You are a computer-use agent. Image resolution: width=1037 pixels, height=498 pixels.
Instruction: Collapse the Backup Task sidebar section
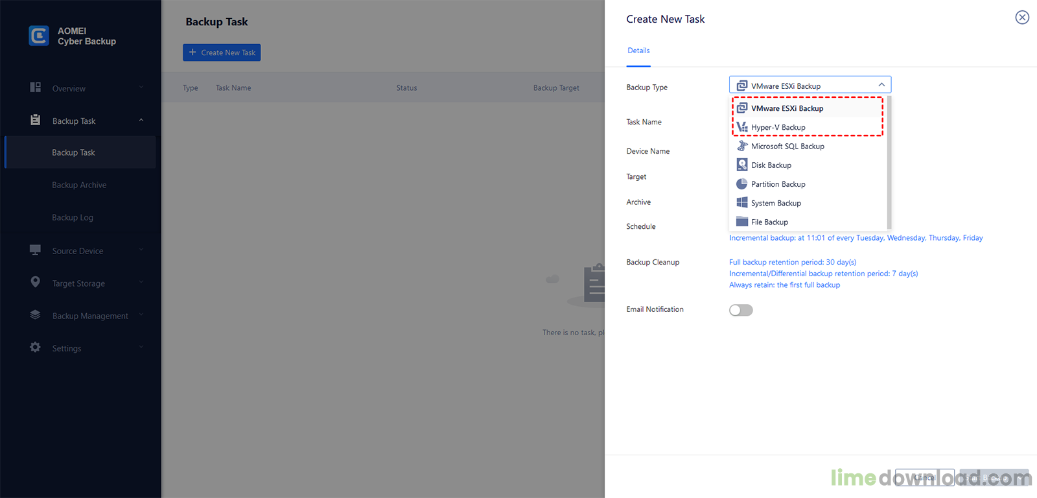141,120
